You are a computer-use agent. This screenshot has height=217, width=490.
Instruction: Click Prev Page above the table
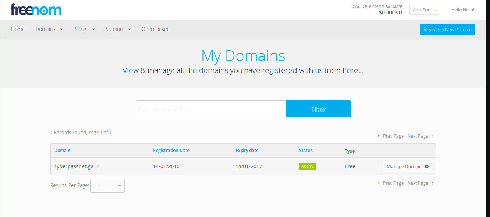pyautogui.click(x=391, y=136)
